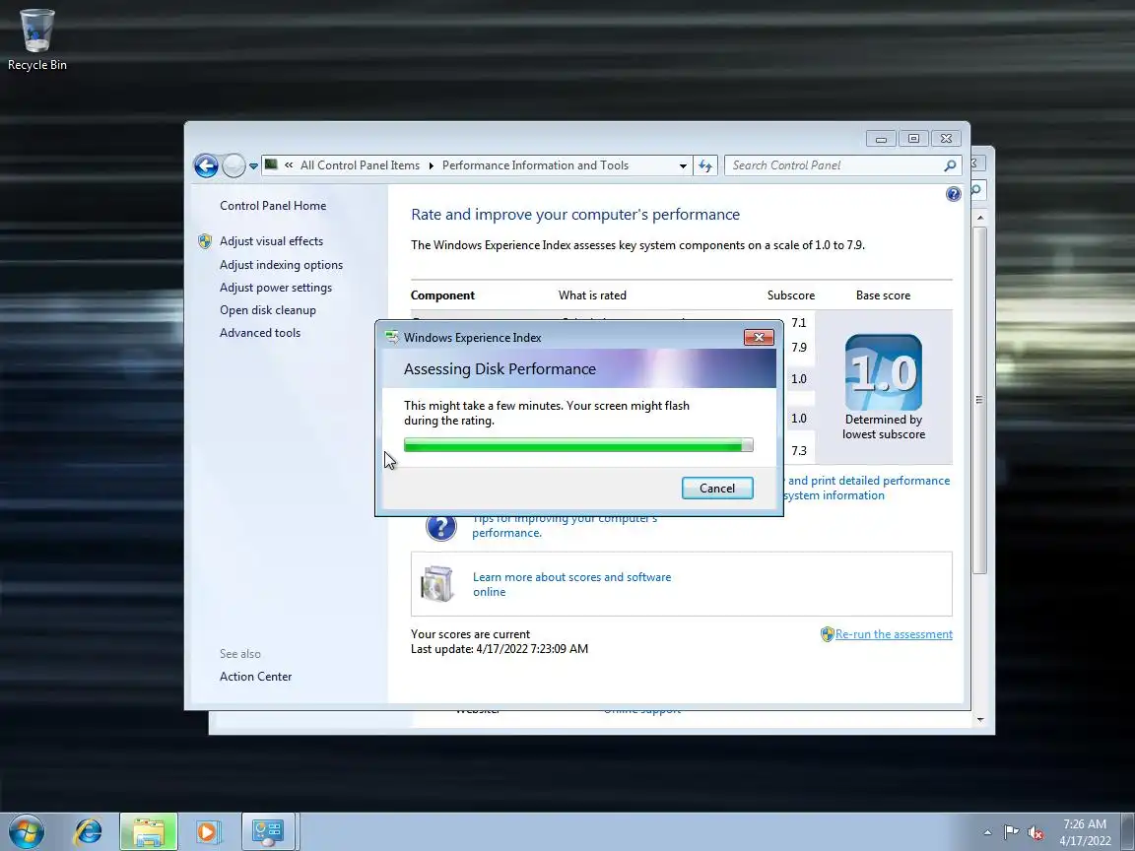Switch to Control Panel taskbar button
Image resolution: width=1135 pixels, height=851 pixels.
click(x=268, y=831)
